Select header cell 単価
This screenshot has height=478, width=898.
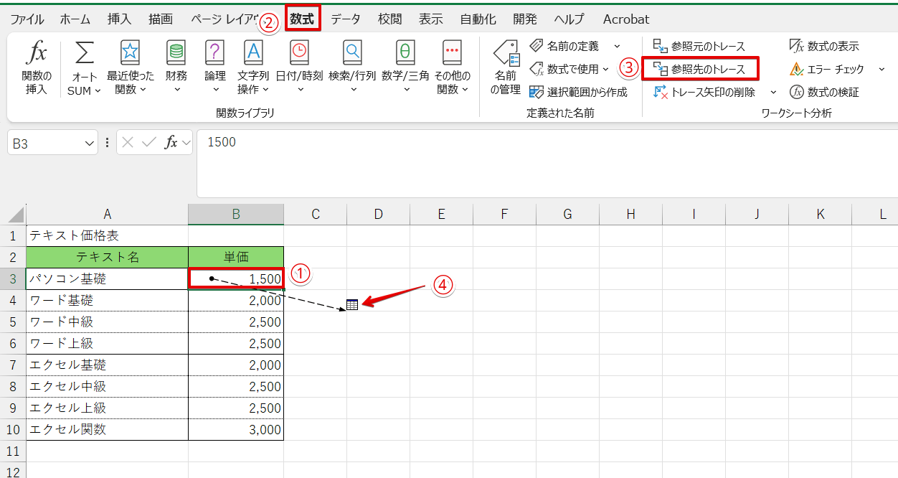pyautogui.click(x=236, y=257)
